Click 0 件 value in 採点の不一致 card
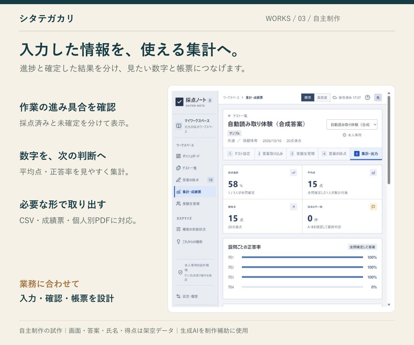The image size is (414, 345). (313, 218)
